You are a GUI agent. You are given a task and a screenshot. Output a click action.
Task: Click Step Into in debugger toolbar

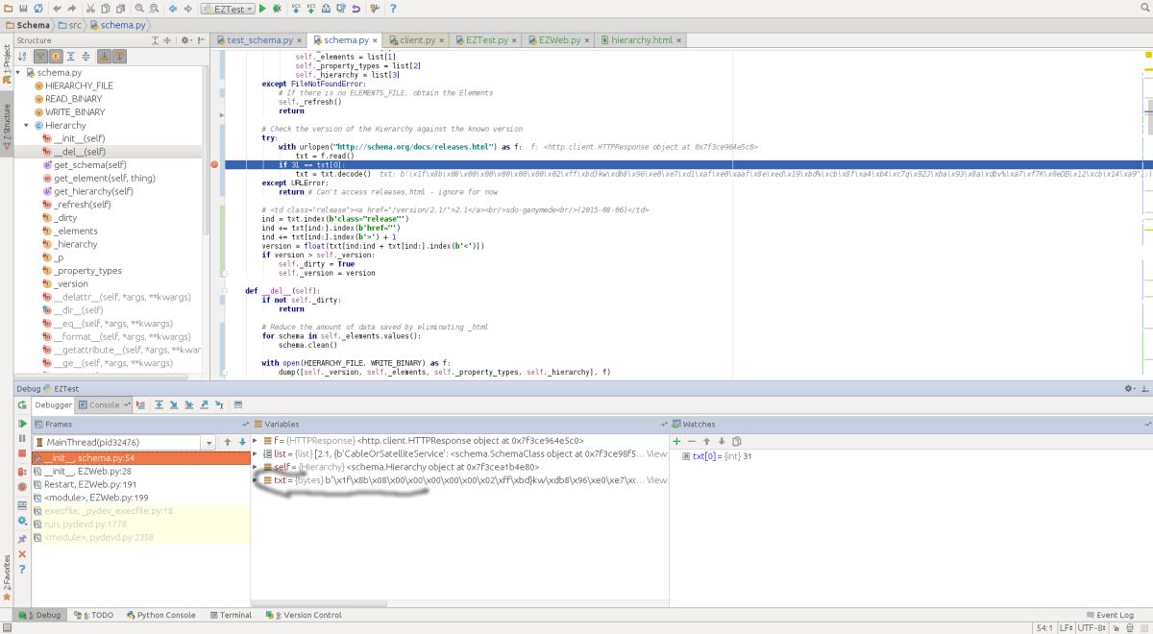tap(174, 404)
